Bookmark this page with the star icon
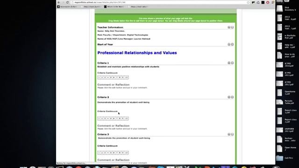 pyautogui.click(x=248, y=2)
